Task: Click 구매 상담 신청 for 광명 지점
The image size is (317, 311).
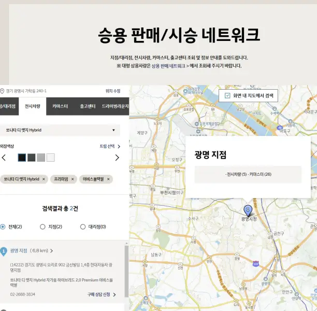Action: tap(102, 294)
